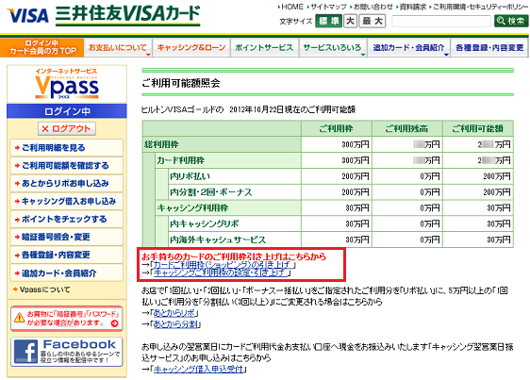This screenshot has height=380, width=530.
Task: Click the ご利用残高 column header
Action: [407, 129]
